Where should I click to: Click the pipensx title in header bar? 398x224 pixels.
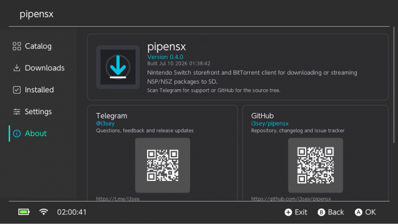coord(36,14)
